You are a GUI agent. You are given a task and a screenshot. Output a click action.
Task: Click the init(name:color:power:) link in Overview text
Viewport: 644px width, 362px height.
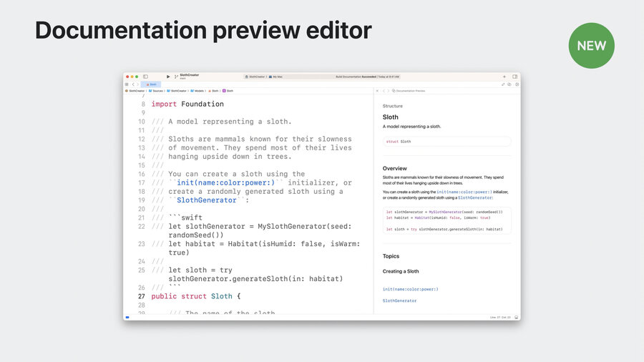click(464, 192)
